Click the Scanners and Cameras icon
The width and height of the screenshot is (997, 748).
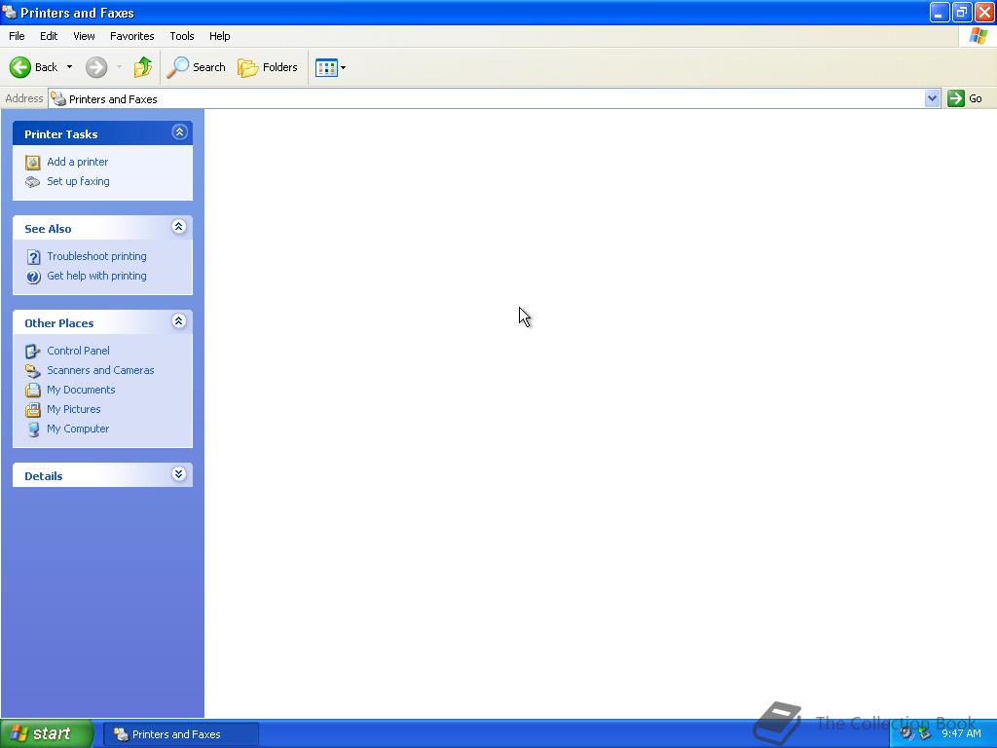click(32, 371)
